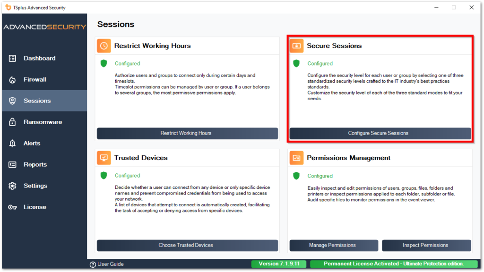Open the Reports section icon
The height and width of the screenshot is (272, 484).
[12, 164]
